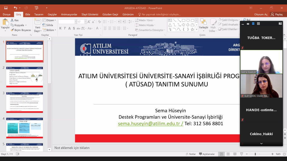
Task: Switch to the Animasyonlar tab
Action: [x=69, y=14]
